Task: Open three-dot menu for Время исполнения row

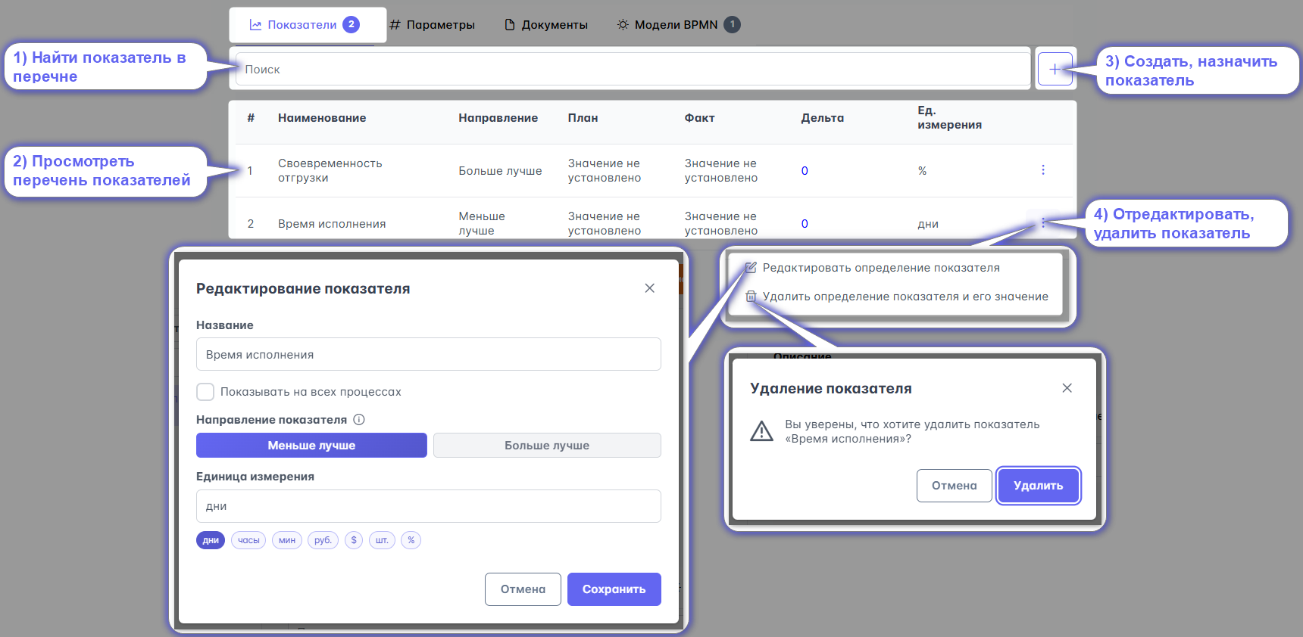Action: coord(1042,222)
